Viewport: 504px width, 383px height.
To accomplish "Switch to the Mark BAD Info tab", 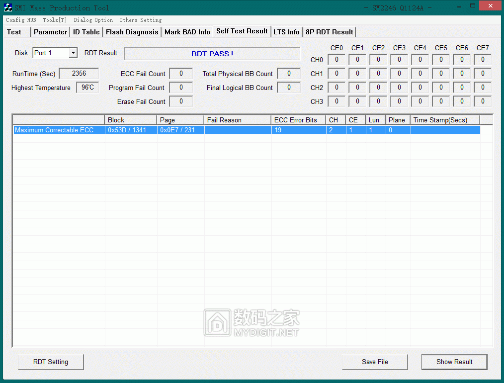I will tap(187, 32).
